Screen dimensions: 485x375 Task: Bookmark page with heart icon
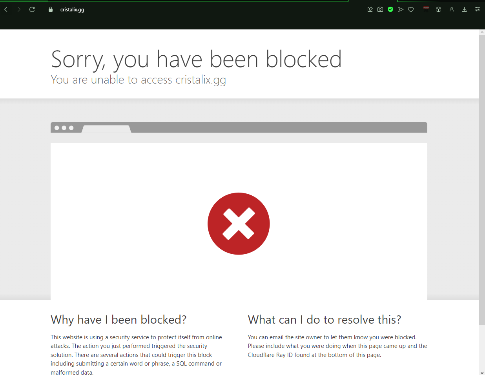point(411,9)
